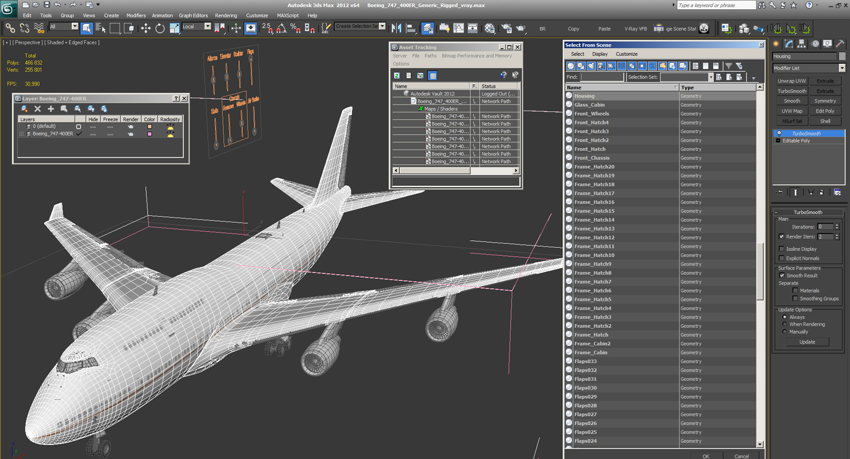Toggle the Percent Snap icon

click(x=295, y=28)
